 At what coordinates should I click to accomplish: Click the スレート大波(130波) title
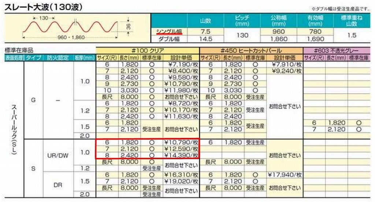[43, 7]
